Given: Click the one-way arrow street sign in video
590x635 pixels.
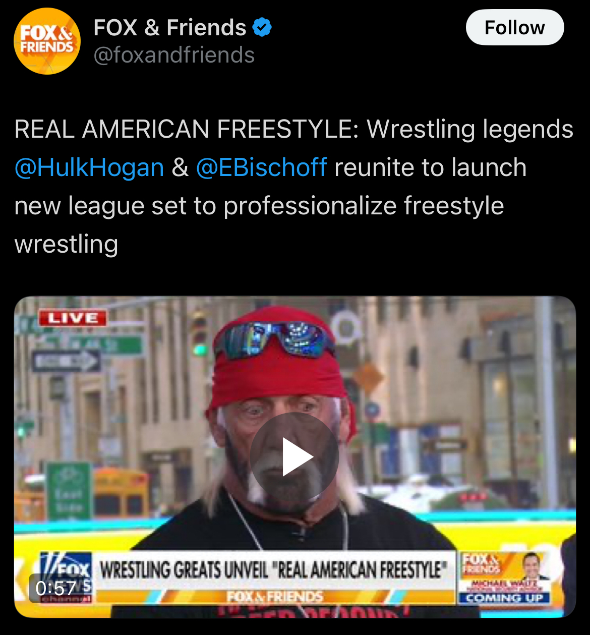Looking at the screenshot, I should (66, 361).
